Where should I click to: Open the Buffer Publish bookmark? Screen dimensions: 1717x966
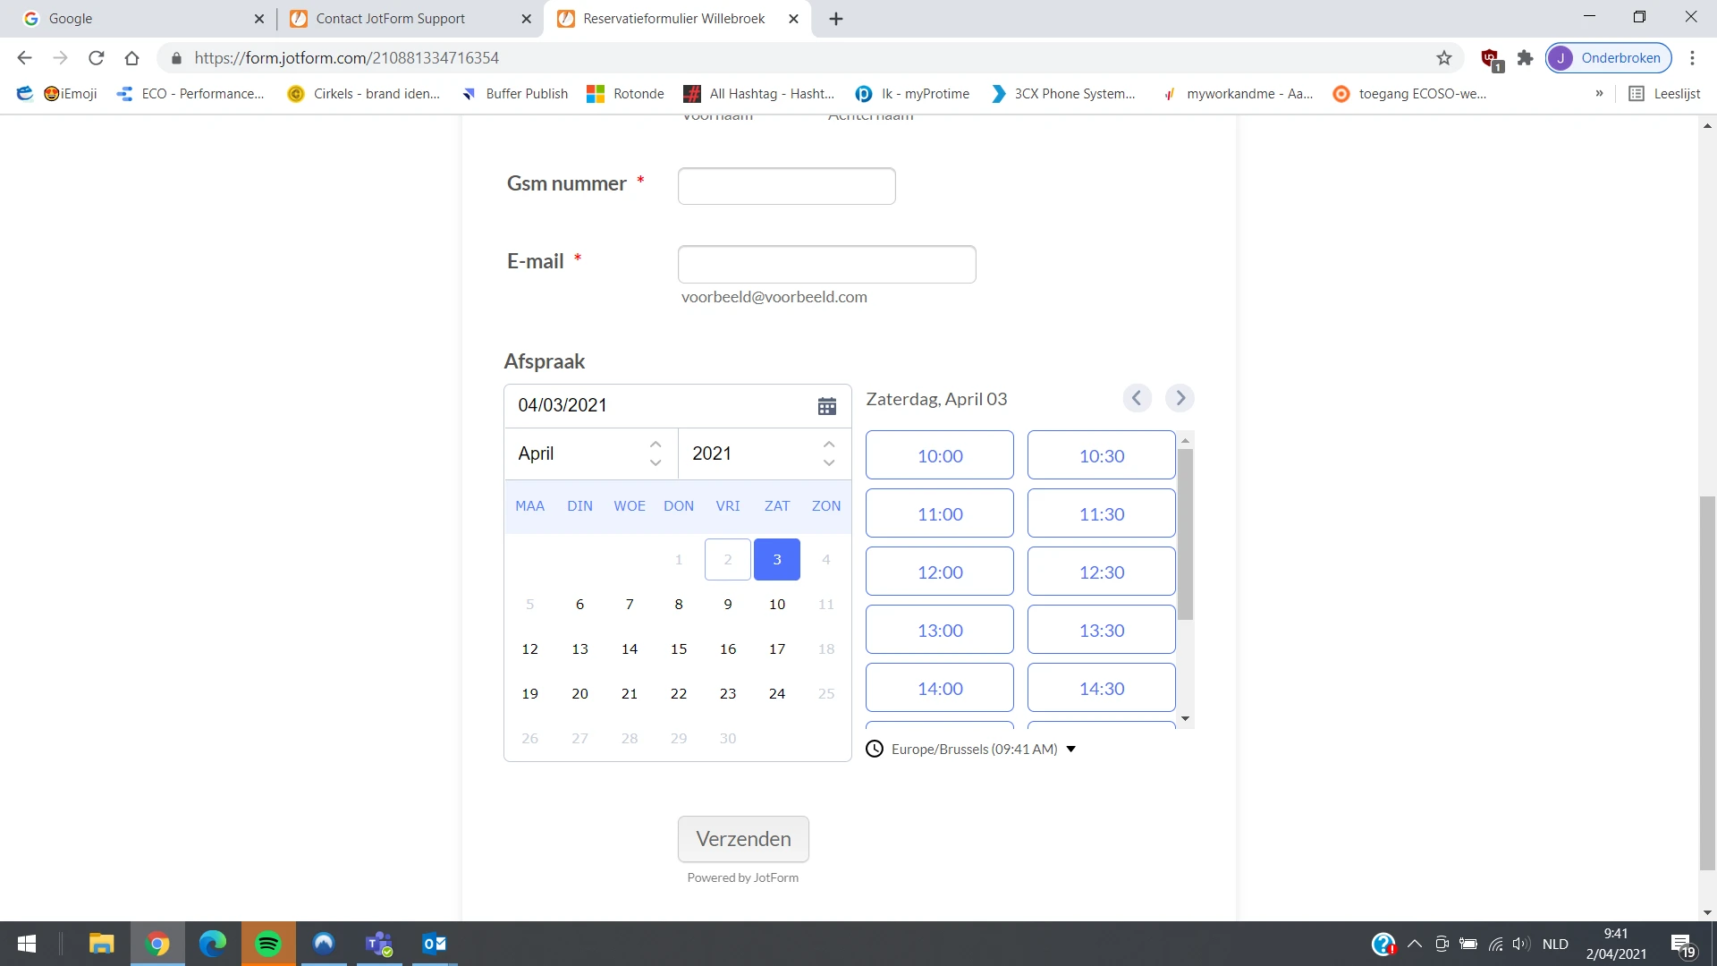[514, 93]
